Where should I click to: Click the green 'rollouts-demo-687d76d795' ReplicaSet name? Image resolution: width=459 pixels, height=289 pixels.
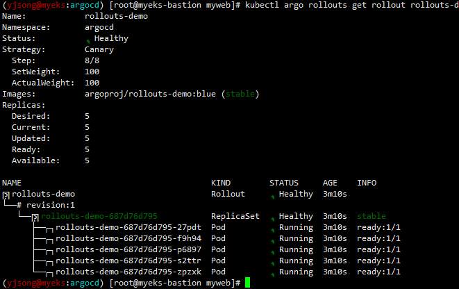click(x=99, y=216)
